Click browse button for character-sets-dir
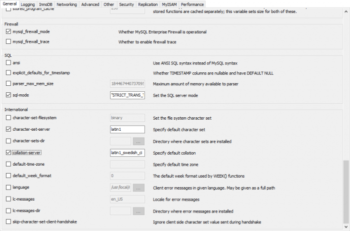Screen dimensions: 350x231 [138, 141]
